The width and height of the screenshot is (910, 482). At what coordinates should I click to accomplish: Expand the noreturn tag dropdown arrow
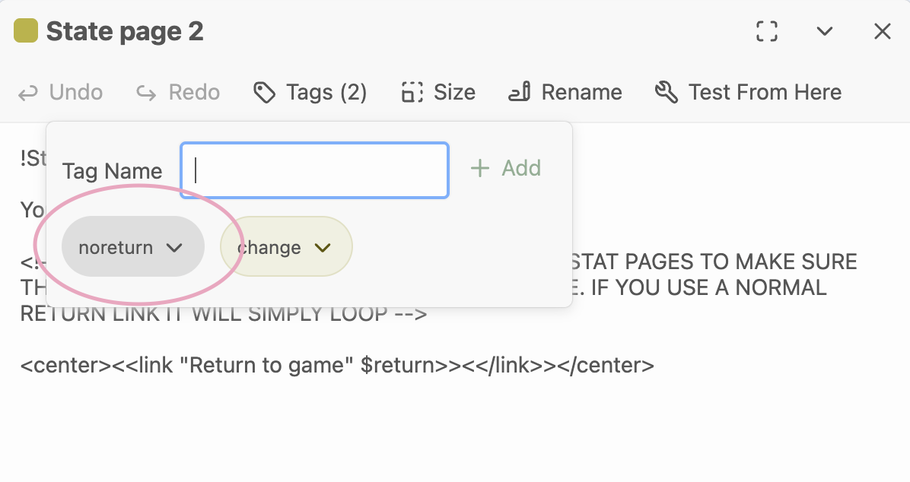tap(175, 247)
